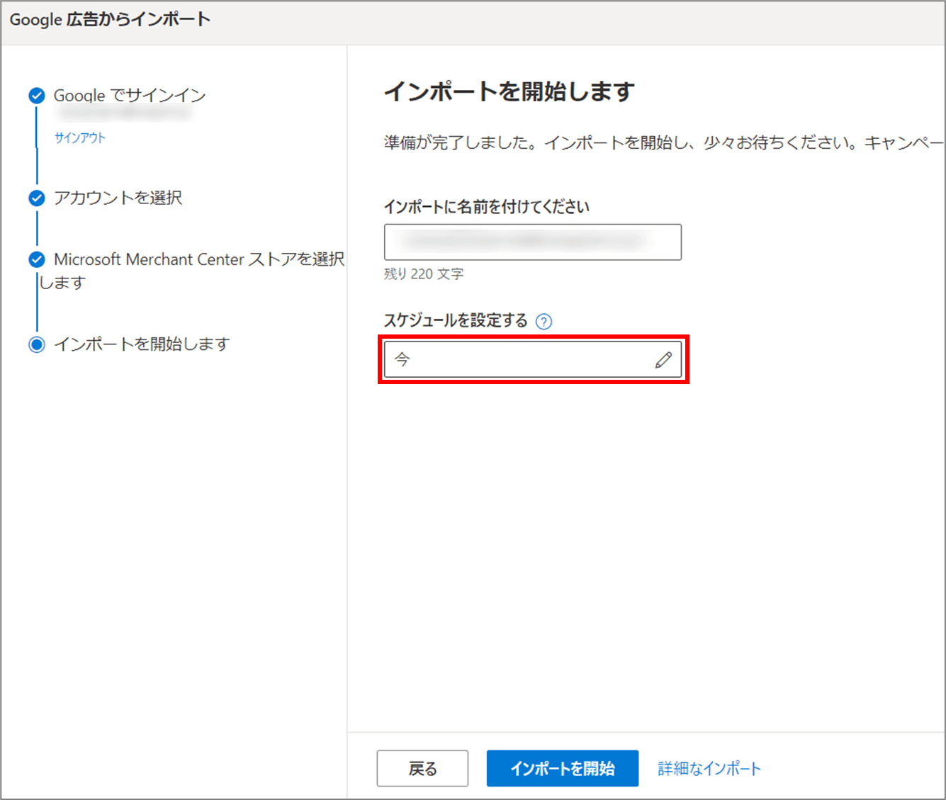Click the 戻る button

422,769
